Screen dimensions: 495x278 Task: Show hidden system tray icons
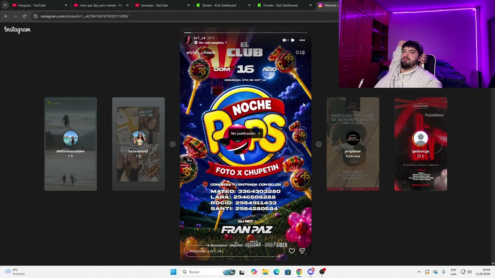click(419, 272)
